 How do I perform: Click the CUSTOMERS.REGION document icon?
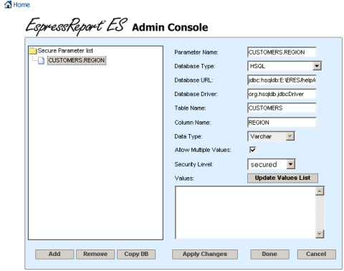[x=42, y=60]
